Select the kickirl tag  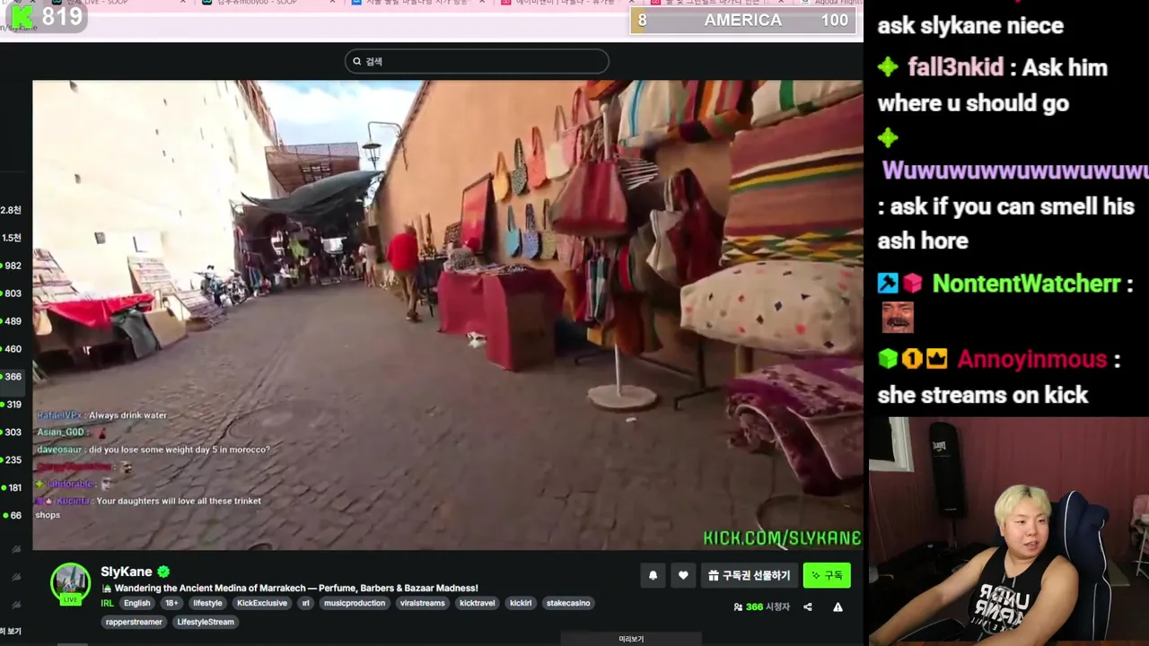point(521,603)
